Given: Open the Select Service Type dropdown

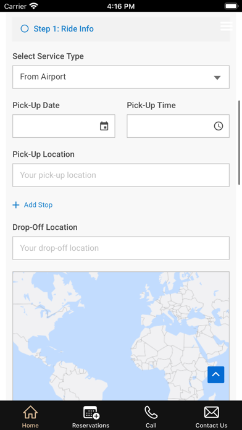Looking at the screenshot, I should tap(121, 77).
